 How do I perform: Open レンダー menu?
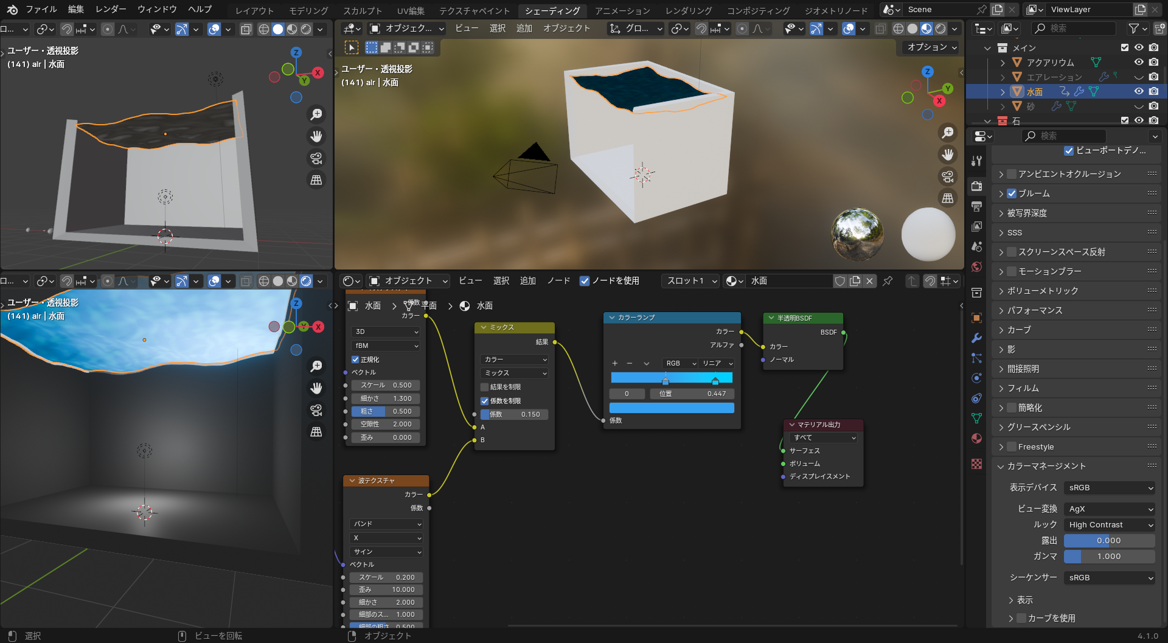[x=111, y=9]
